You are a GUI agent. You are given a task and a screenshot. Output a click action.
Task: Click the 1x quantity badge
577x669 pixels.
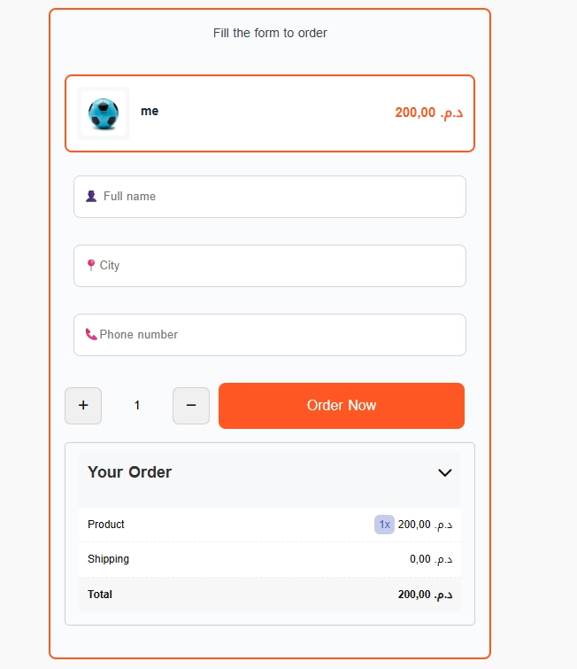[x=384, y=525]
